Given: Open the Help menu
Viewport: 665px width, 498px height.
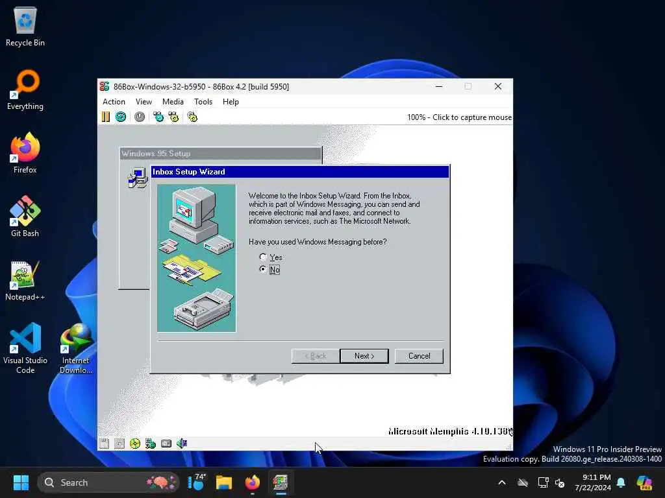Looking at the screenshot, I should (x=231, y=102).
